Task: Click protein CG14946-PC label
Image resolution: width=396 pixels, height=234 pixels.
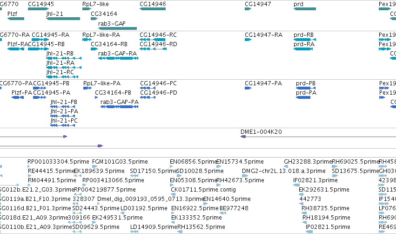Action: point(158,83)
